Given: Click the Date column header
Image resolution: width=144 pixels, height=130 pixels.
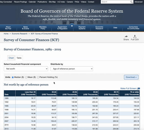Looking at the screenshot, I should pyautogui.click(x=10, y=93).
